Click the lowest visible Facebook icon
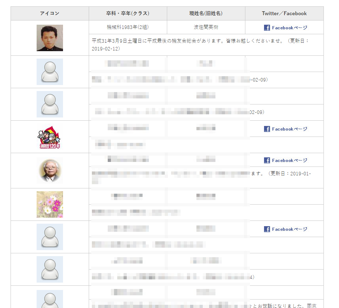 [267, 229]
